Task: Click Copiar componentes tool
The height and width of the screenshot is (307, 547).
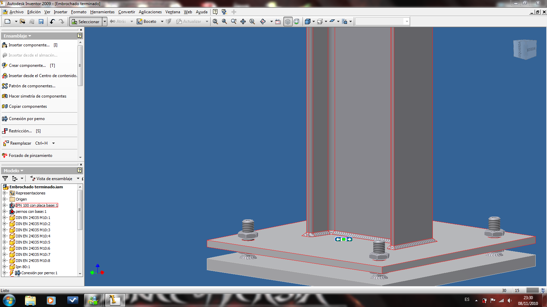Action: pyautogui.click(x=25, y=106)
